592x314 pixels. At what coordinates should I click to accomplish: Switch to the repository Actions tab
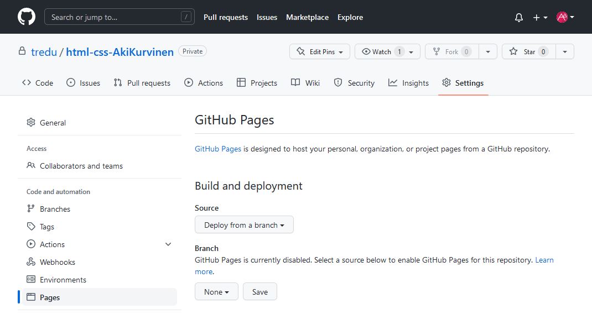coord(204,83)
